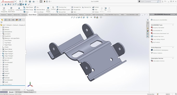Click the Cross-Break tool
The image size is (177, 95).
39,12
